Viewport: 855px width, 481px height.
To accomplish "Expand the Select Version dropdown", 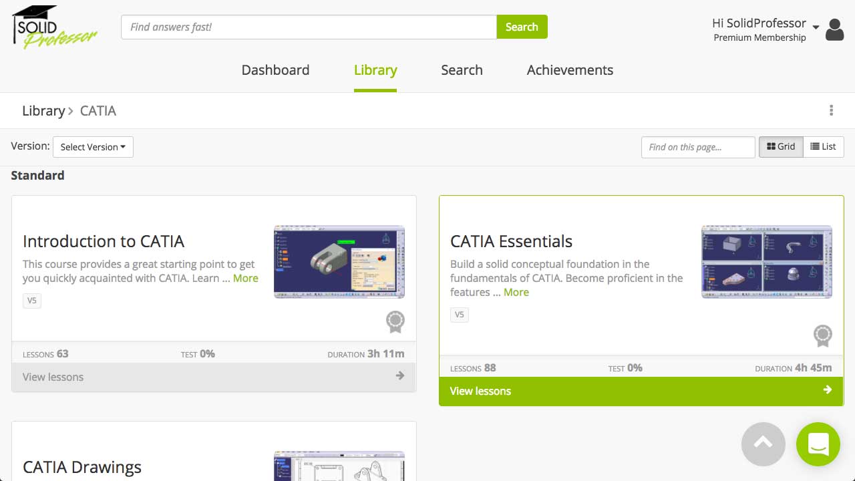I will pos(93,147).
